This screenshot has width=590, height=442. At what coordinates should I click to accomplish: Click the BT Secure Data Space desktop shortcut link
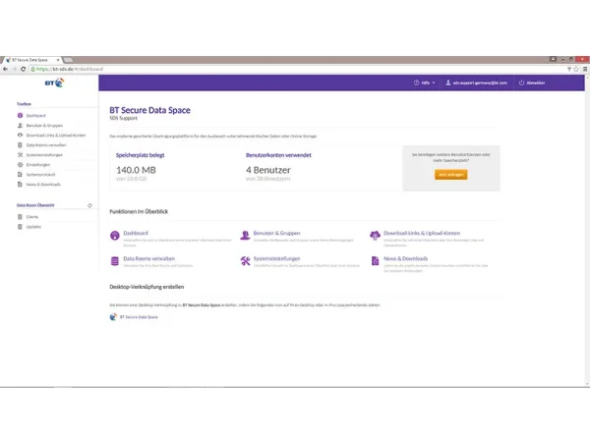coord(137,318)
